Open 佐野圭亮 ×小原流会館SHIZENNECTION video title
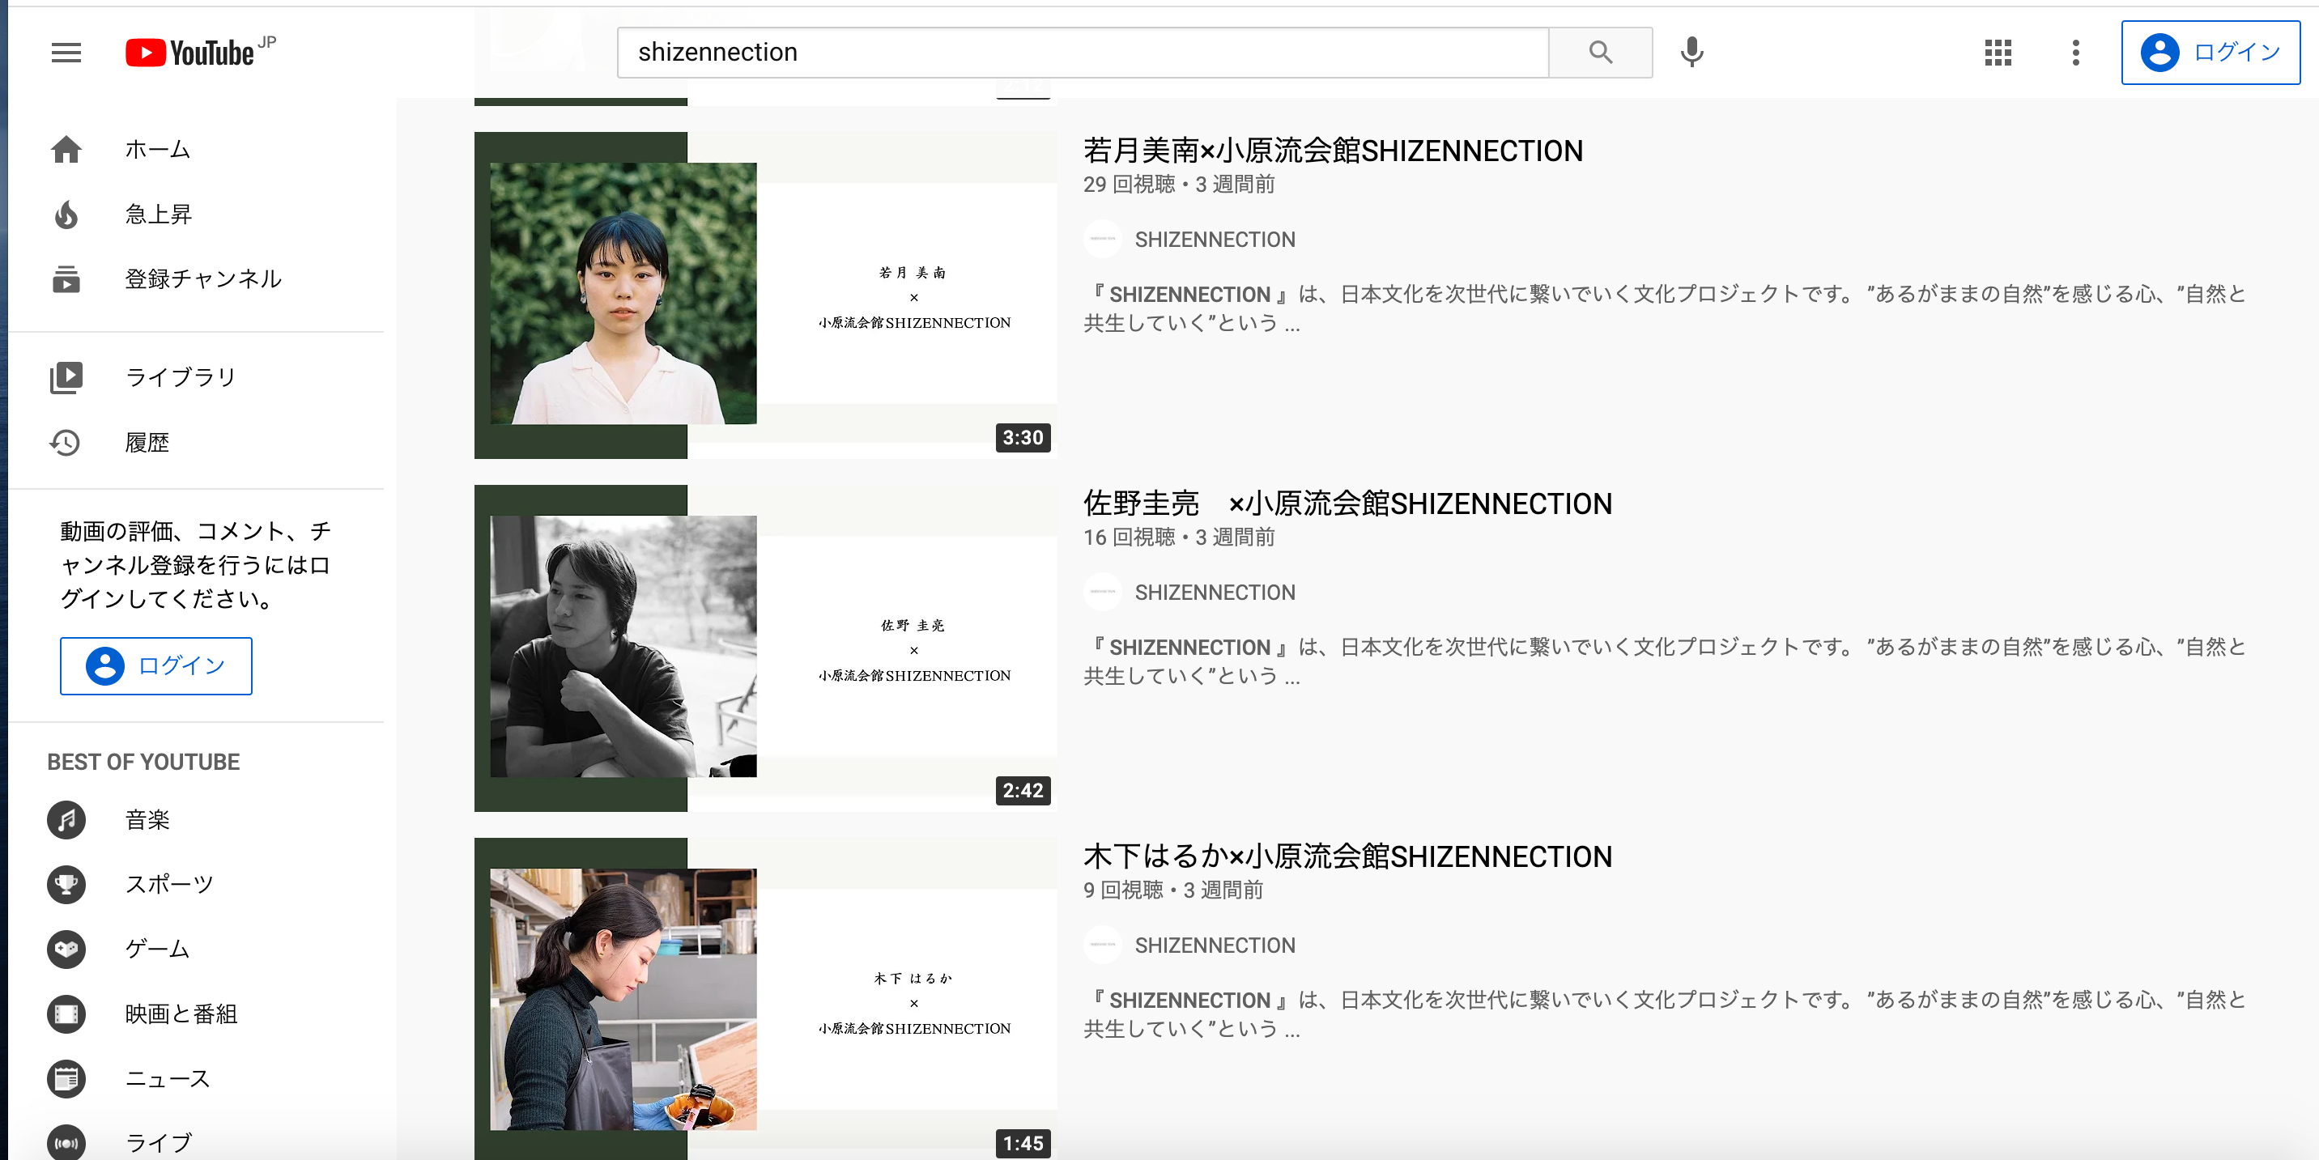The width and height of the screenshot is (2319, 1160). point(1347,503)
